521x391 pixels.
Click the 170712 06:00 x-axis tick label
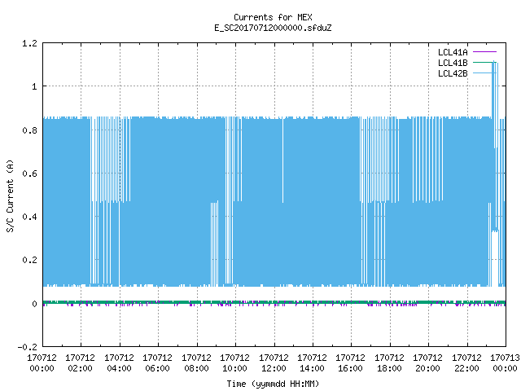point(157,363)
